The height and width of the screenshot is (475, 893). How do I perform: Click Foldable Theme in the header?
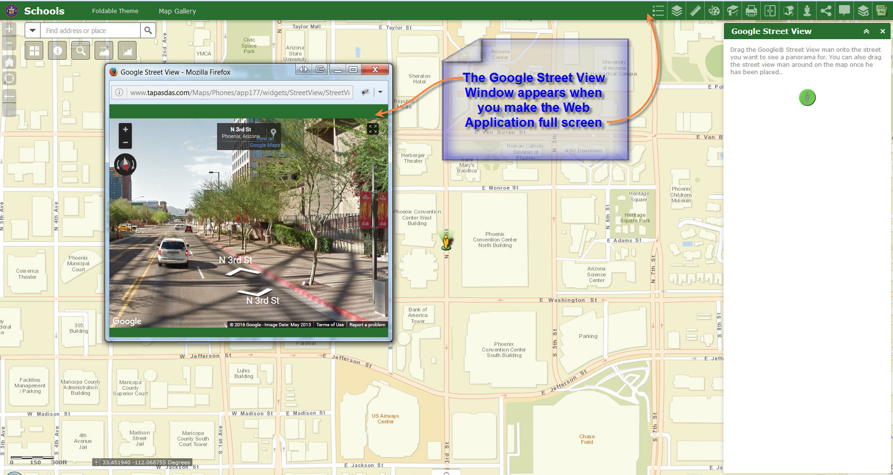[x=115, y=11]
